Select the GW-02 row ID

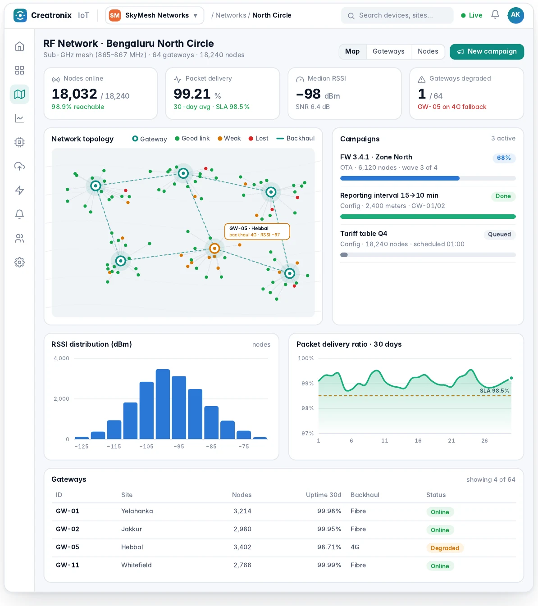[x=68, y=529]
